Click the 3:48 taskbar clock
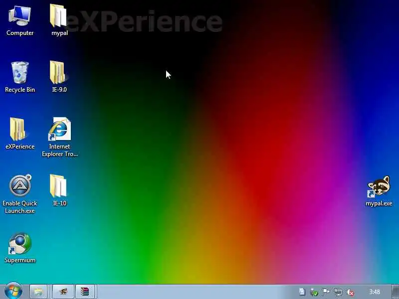 pos(375,292)
